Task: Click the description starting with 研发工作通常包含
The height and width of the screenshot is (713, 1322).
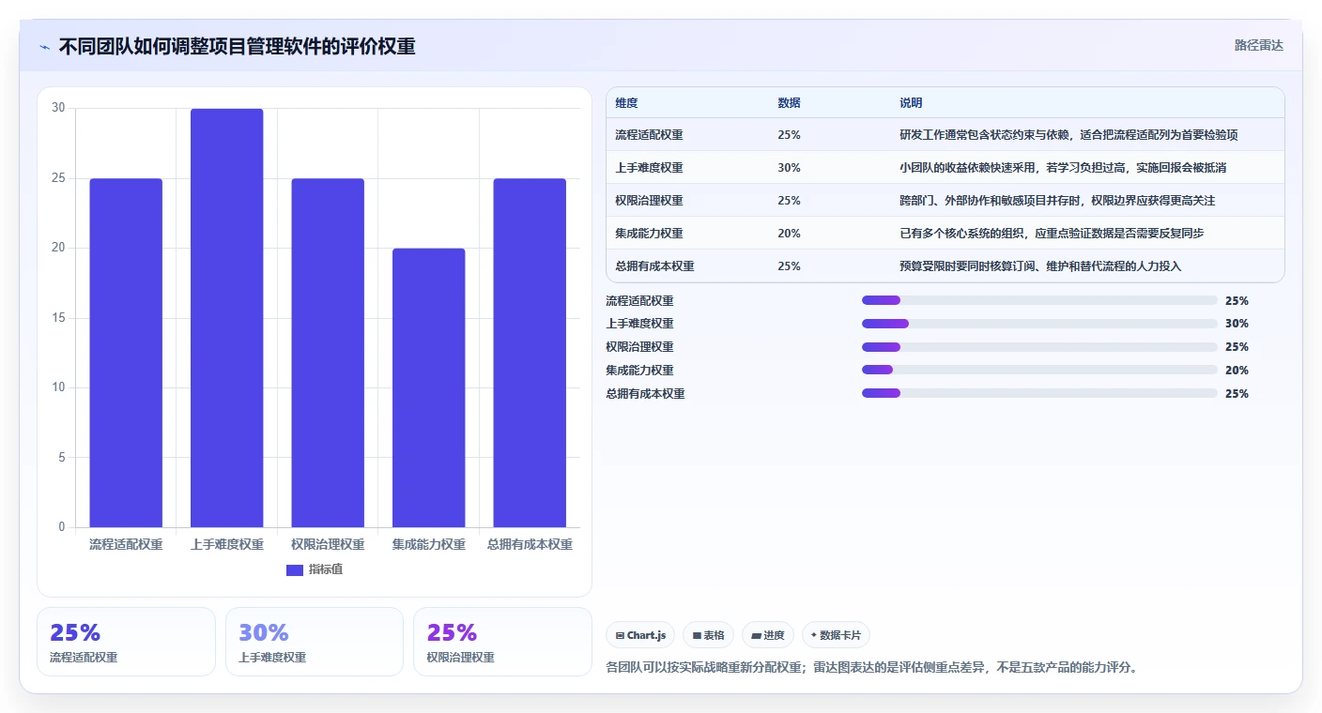Action: click(x=1068, y=135)
